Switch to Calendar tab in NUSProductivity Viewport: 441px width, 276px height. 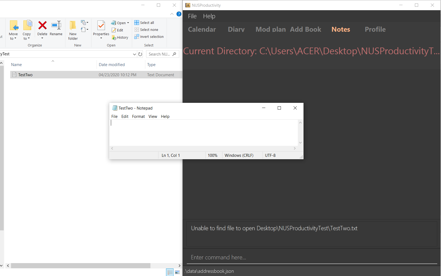[202, 29]
